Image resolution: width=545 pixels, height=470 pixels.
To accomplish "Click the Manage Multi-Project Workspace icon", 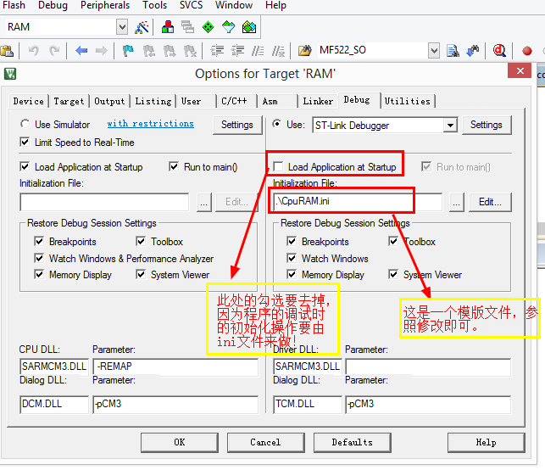I will [x=187, y=27].
